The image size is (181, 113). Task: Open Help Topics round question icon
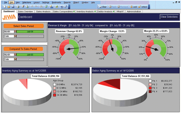(62, 7)
